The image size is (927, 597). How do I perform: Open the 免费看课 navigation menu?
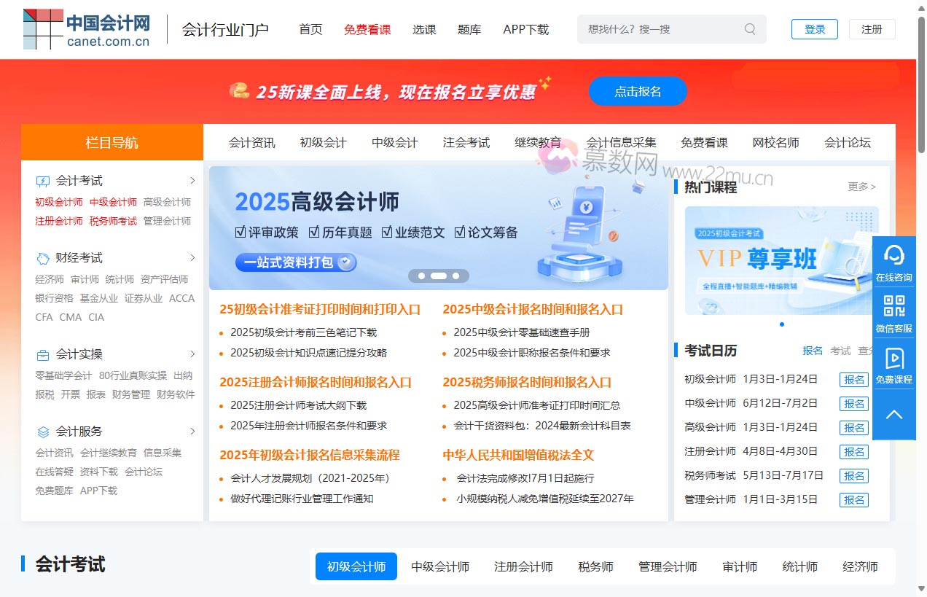point(367,29)
